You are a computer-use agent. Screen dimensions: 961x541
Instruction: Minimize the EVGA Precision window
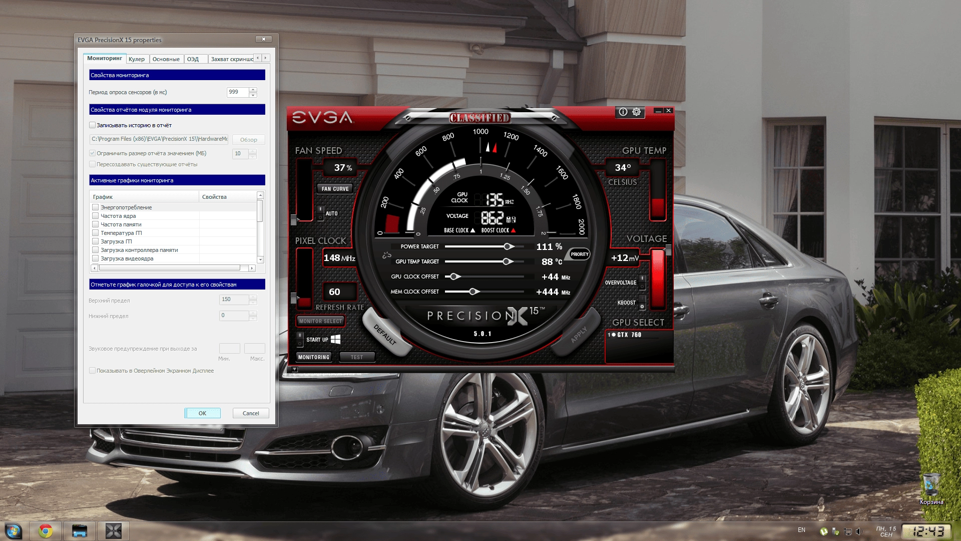(658, 111)
